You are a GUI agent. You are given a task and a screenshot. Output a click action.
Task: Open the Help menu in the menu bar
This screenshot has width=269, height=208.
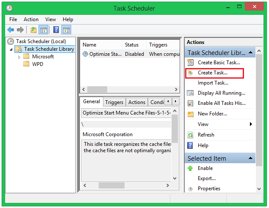68,19
